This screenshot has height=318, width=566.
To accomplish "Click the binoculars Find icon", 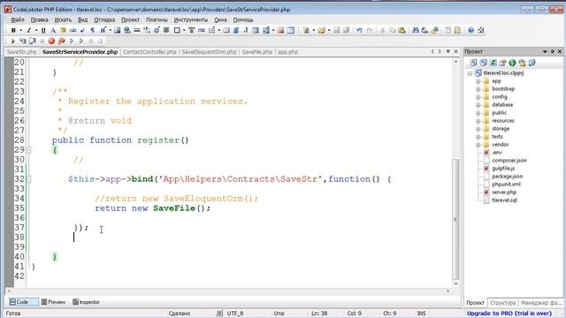I will [x=416, y=30].
